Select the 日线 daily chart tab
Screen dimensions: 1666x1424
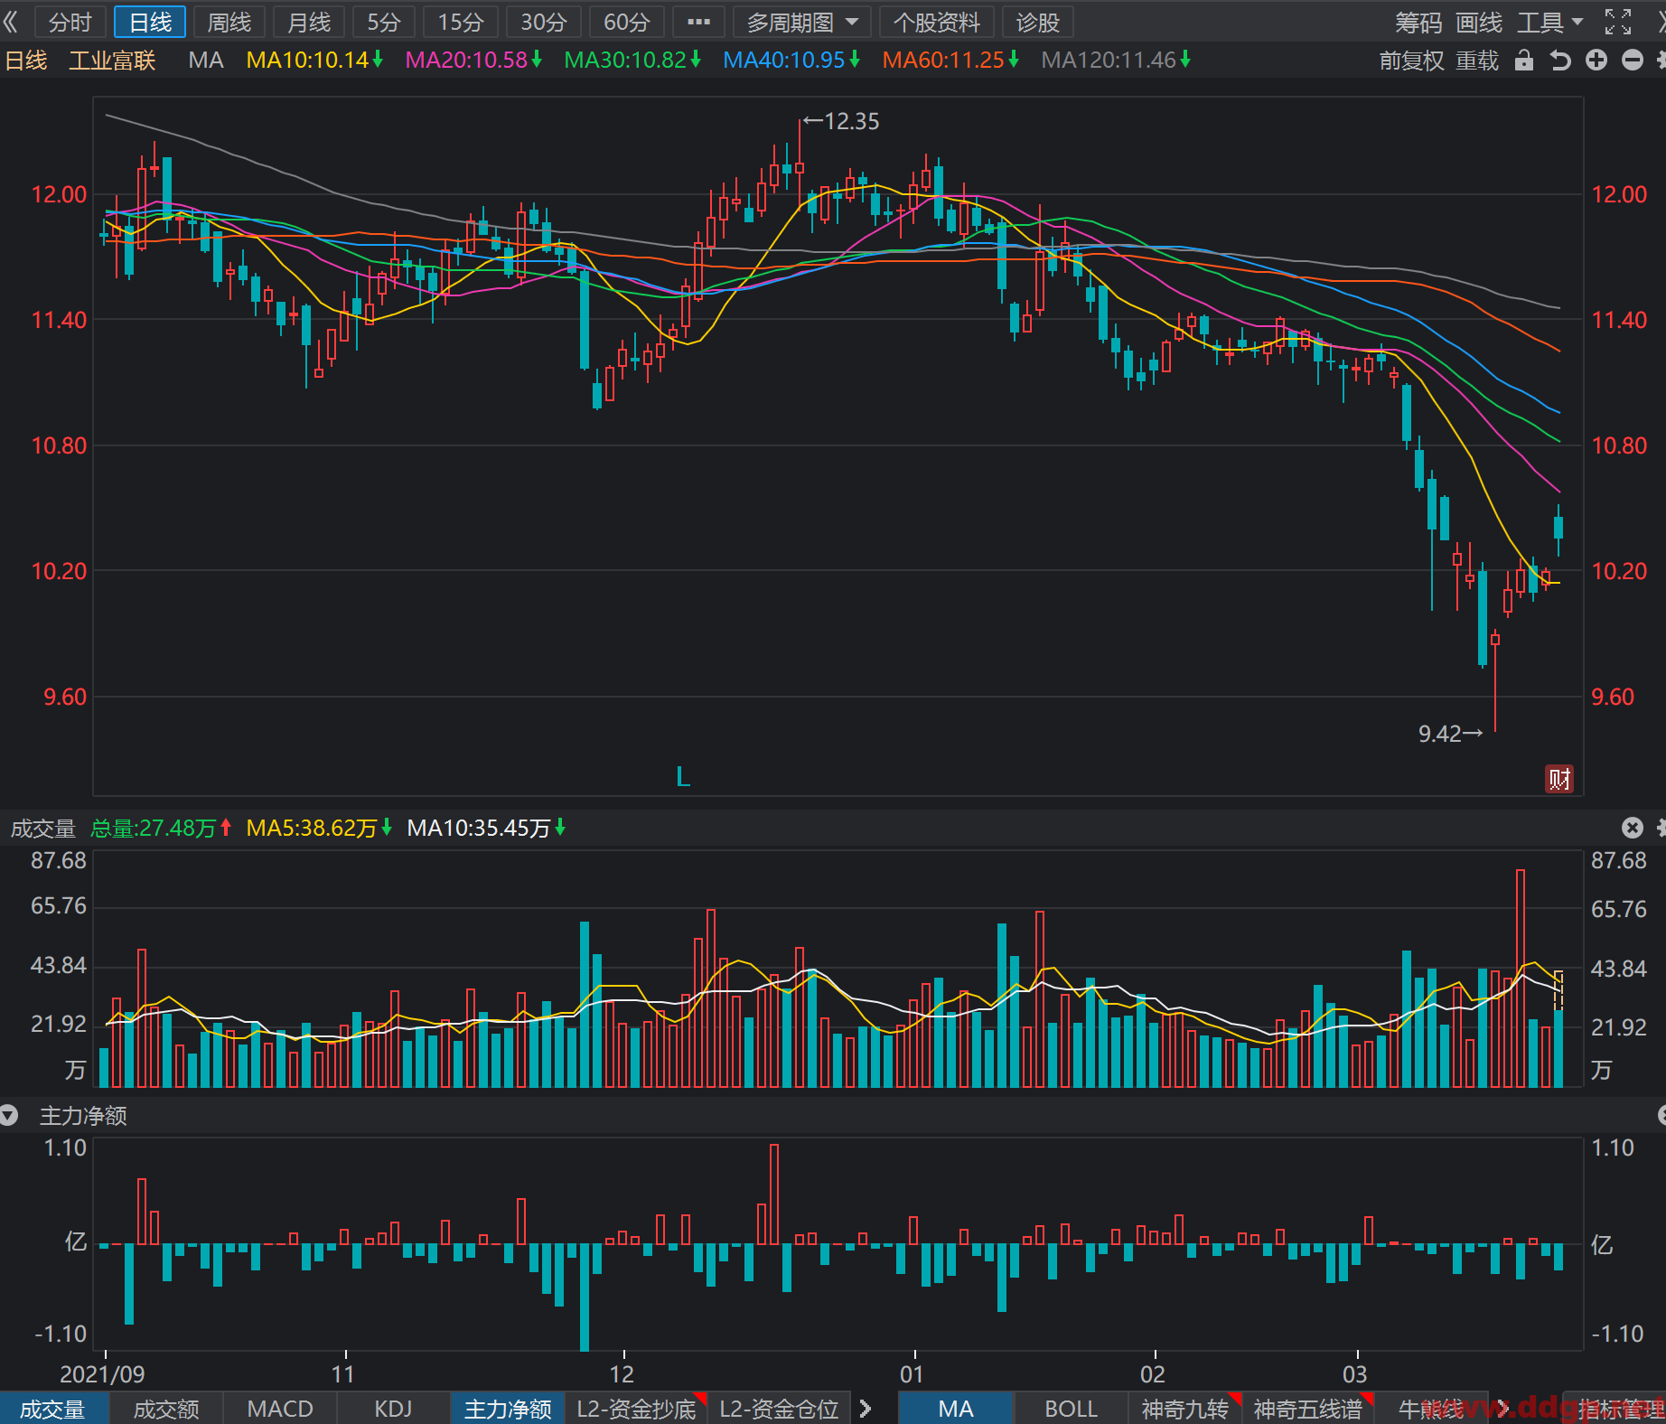(150, 22)
